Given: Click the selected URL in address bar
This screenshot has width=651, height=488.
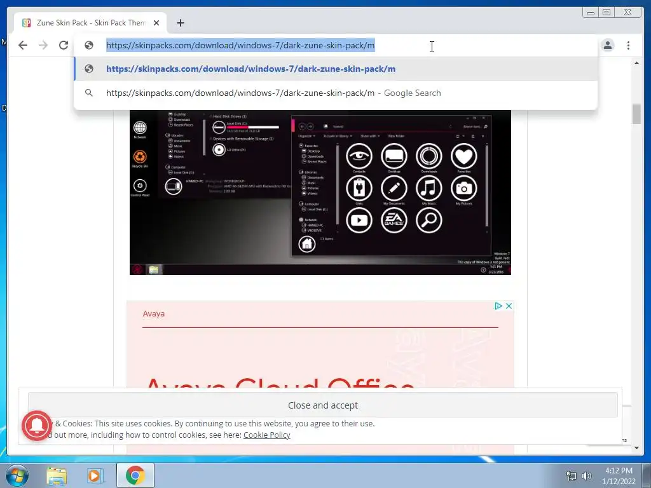Looking at the screenshot, I should pyautogui.click(x=240, y=45).
